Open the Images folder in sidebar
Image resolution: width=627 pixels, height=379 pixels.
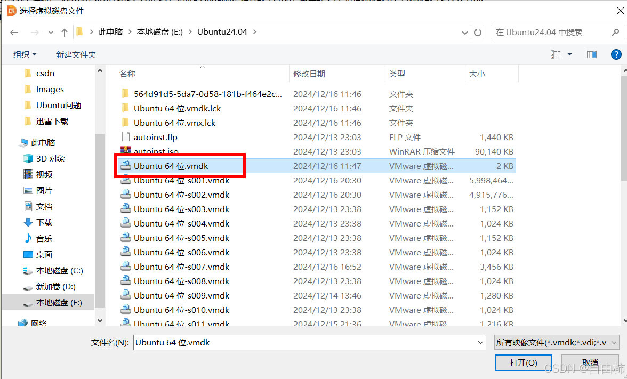[50, 89]
